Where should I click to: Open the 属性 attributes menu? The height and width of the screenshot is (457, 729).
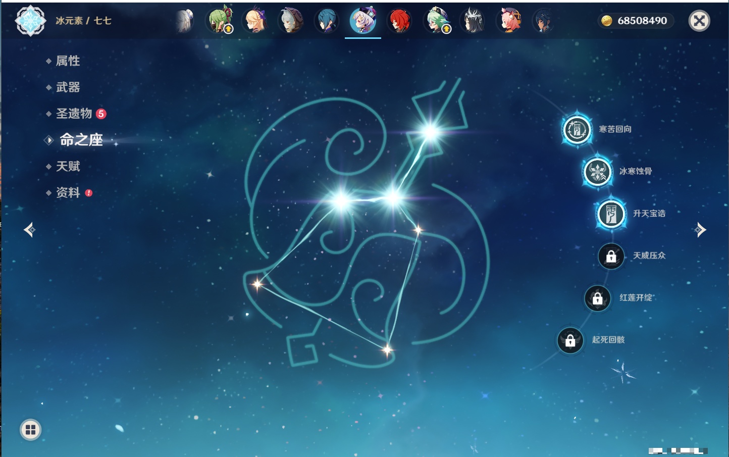coord(68,61)
